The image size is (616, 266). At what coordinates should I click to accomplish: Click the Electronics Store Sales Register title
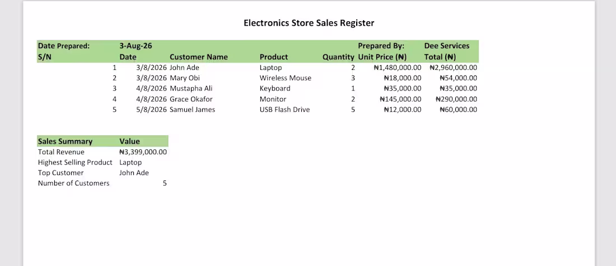point(309,23)
